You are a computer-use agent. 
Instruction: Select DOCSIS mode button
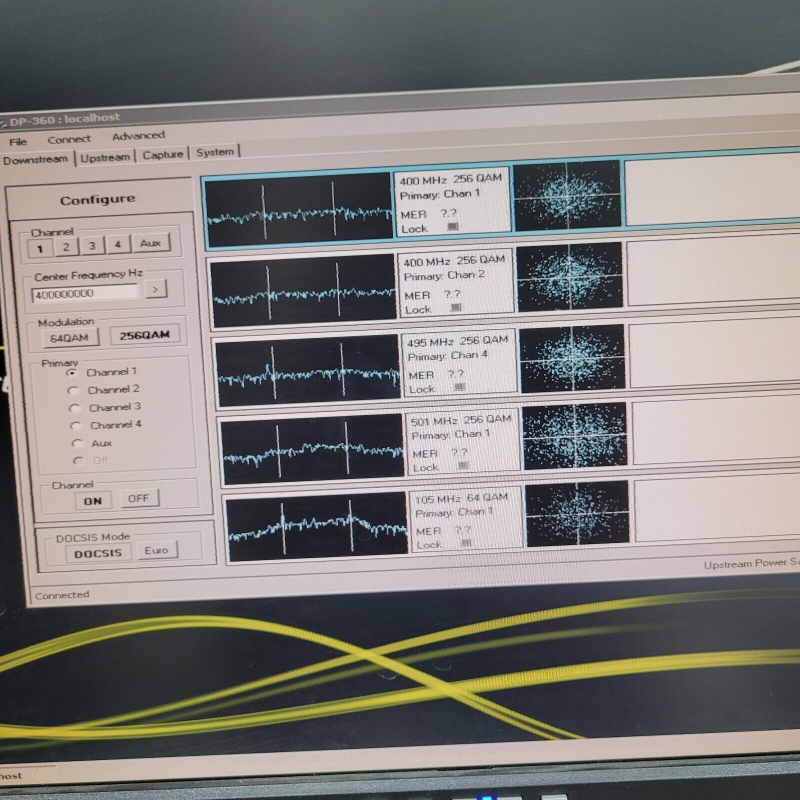(x=98, y=553)
